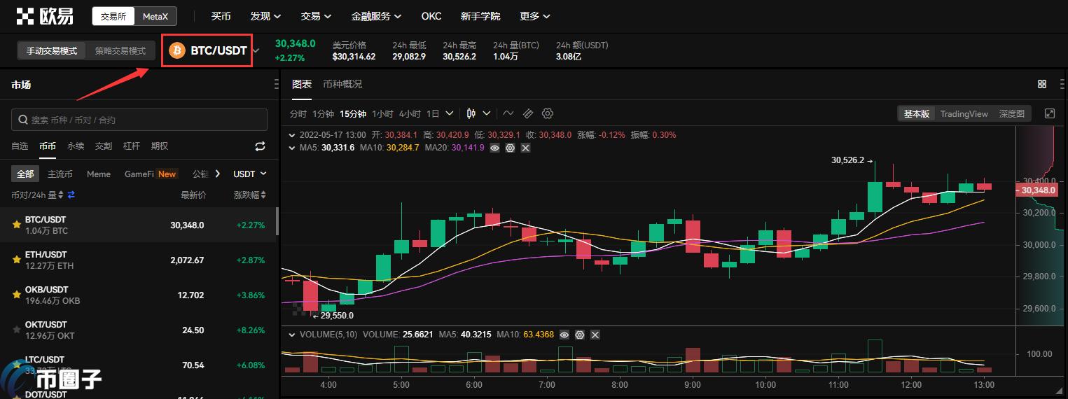Open chart style dropdown chevron
1068x399 pixels.
tap(487, 113)
